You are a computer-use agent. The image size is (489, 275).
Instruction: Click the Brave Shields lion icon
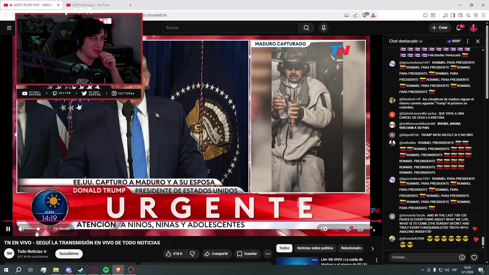point(365,15)
